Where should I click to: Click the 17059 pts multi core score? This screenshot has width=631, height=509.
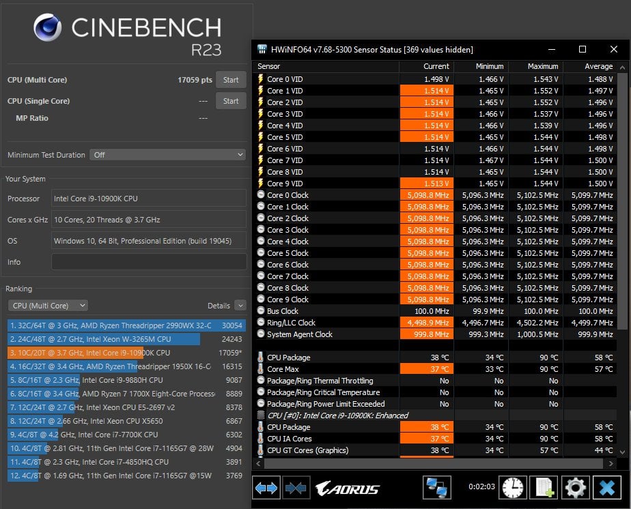[x=195, y=80]
